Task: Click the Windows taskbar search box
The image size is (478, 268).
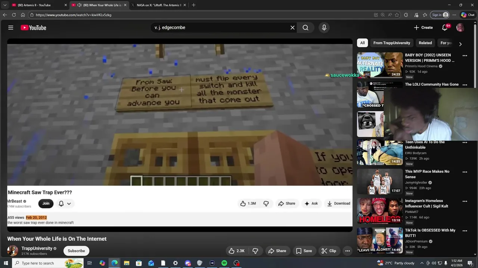Action: (x=48, y=263)
